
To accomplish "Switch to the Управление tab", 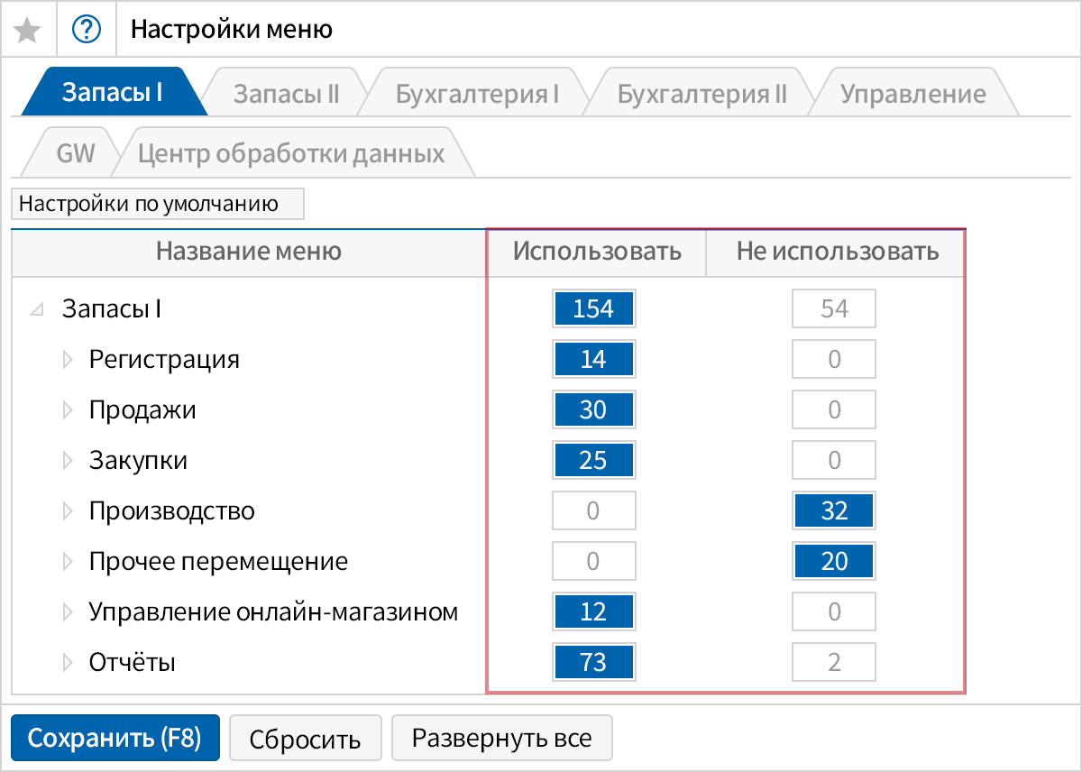I will click(x=911, y=91).
